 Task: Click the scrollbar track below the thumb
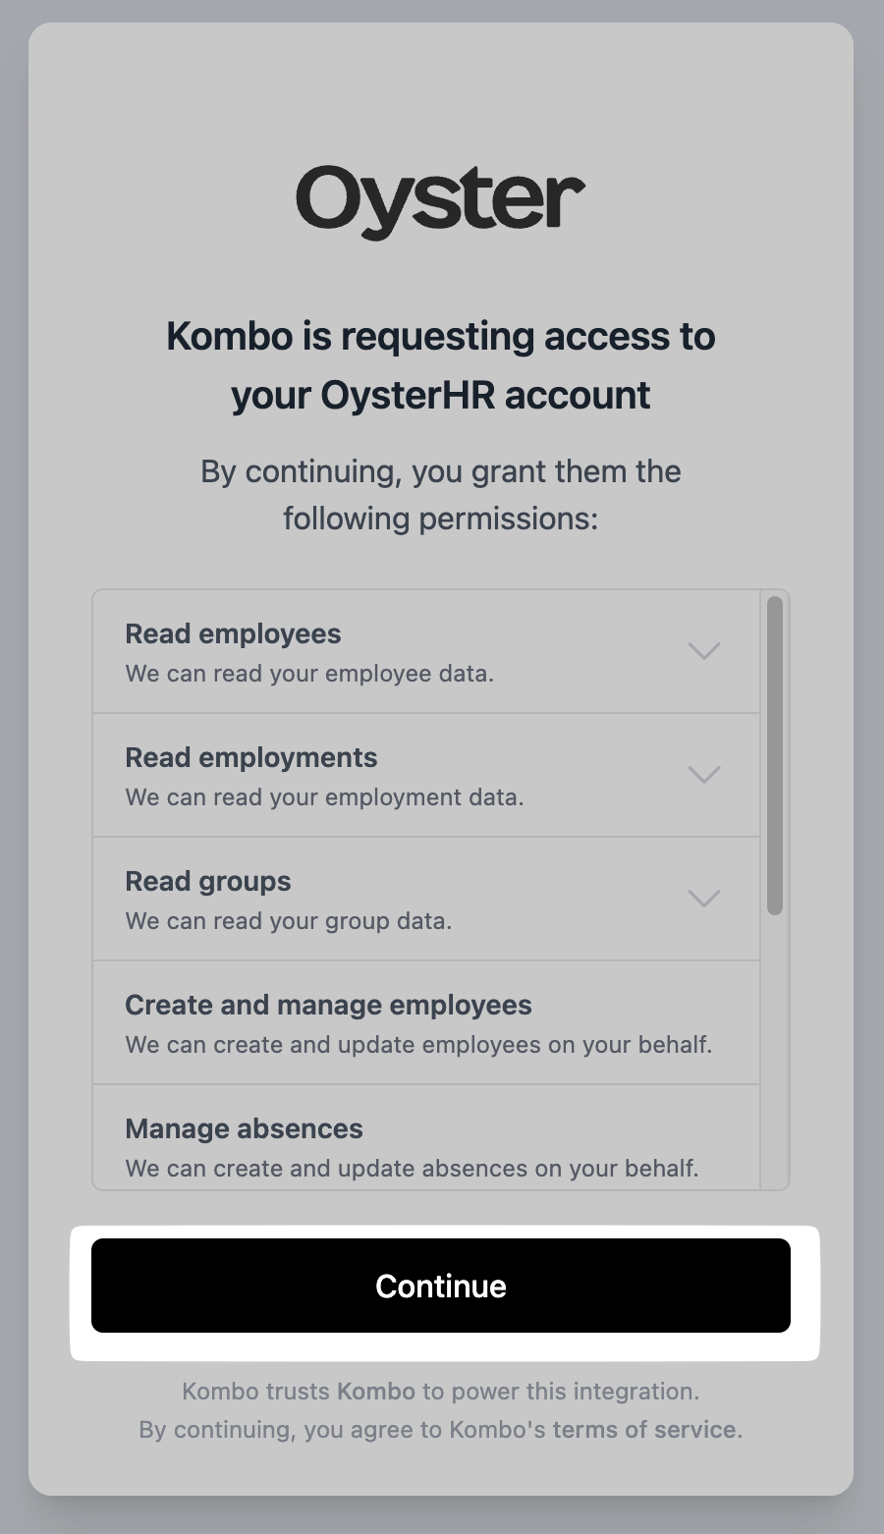pyautogui.click(x=775, y=1061)
